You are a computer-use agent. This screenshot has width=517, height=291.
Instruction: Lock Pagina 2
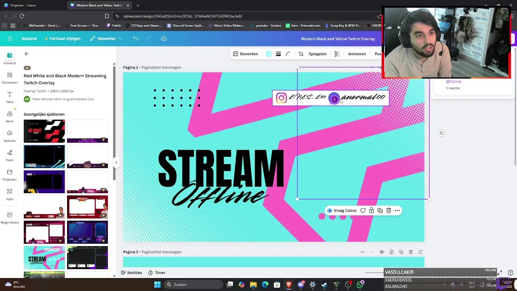[391, 252]
